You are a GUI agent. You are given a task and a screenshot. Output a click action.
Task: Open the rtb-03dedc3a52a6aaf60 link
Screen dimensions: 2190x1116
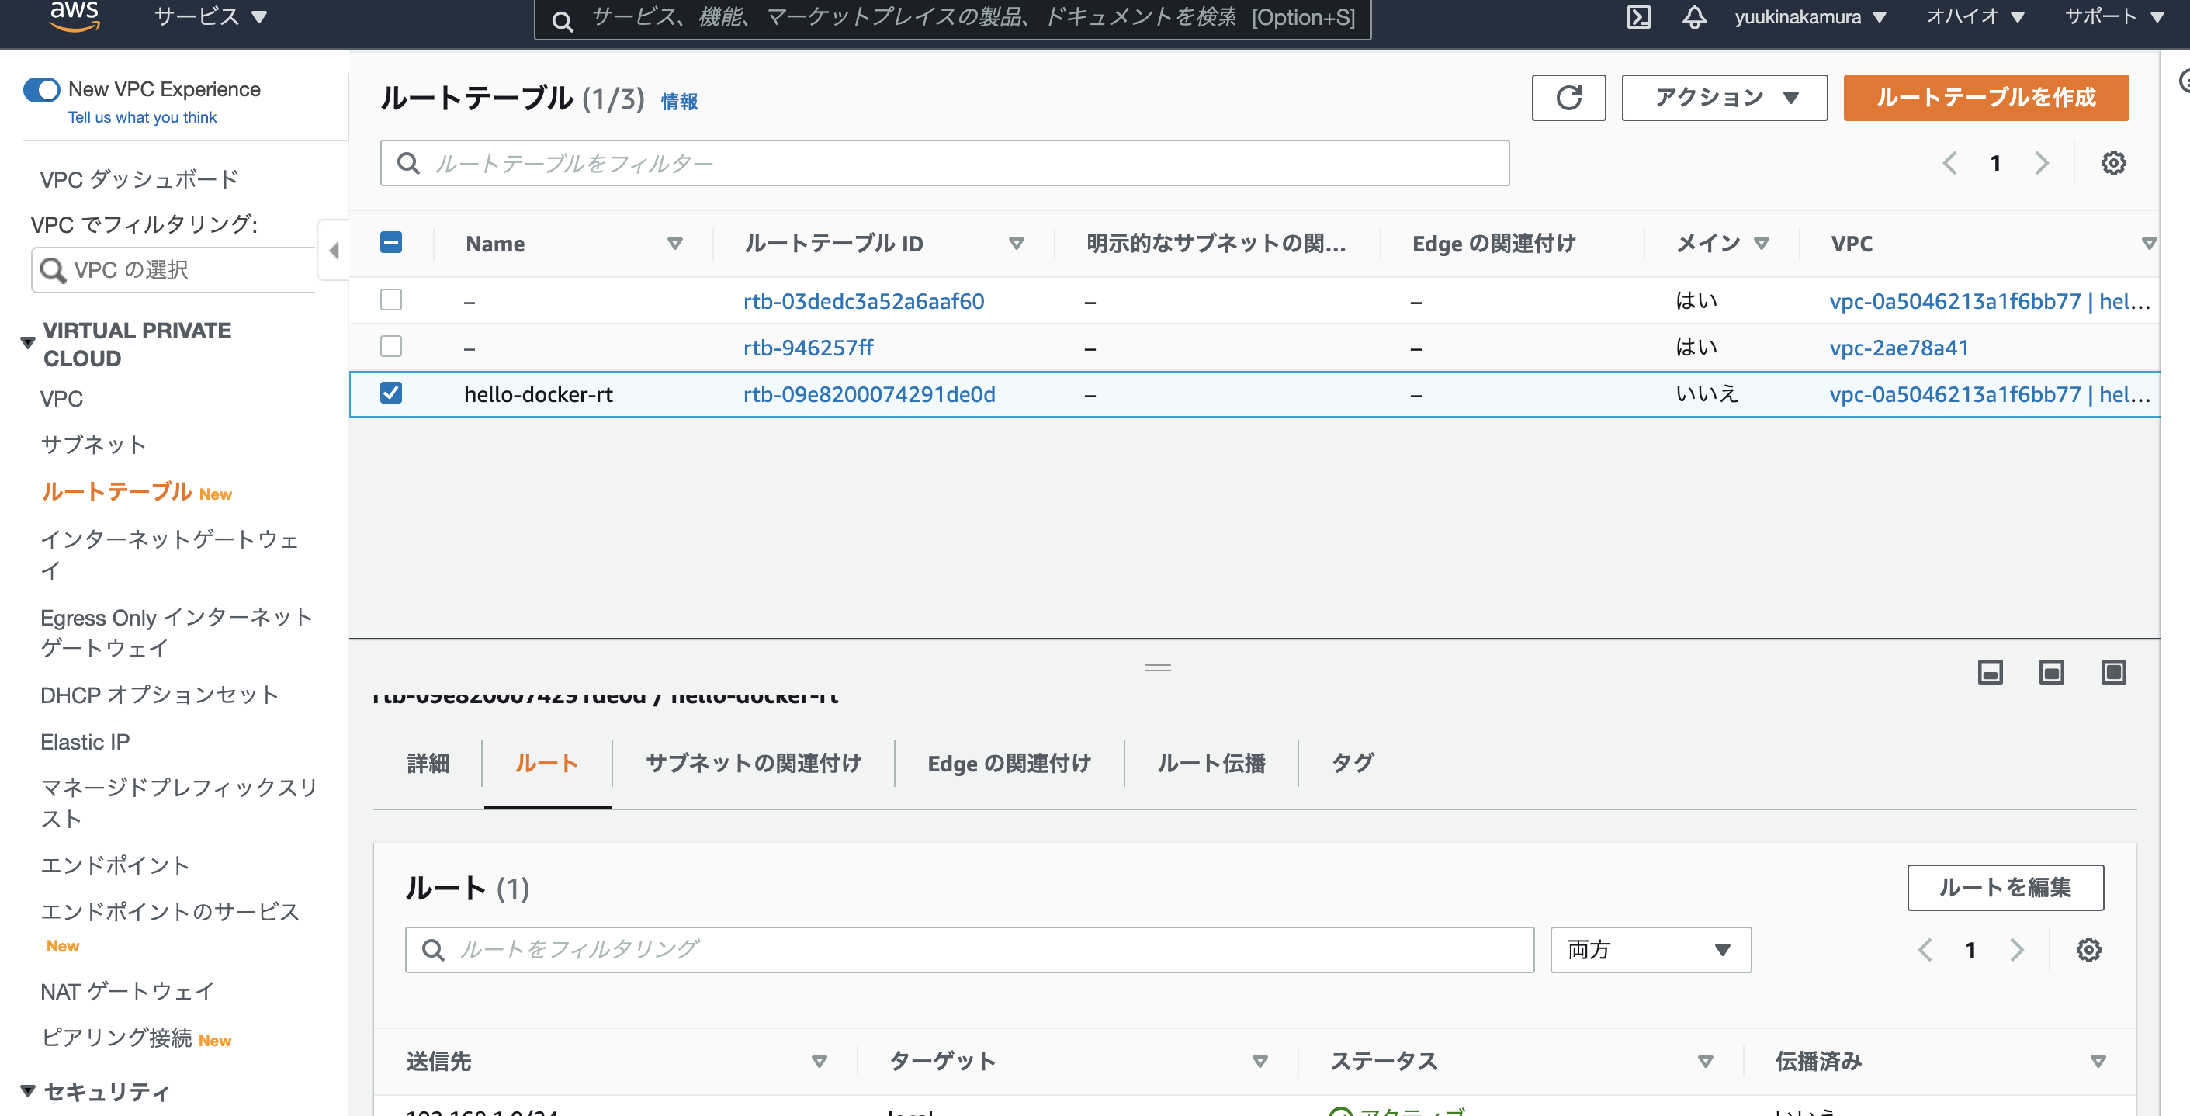(863, 301)
